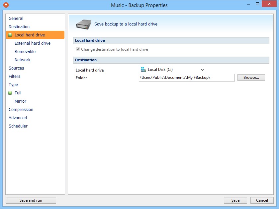The image size is (279, 209).
Task: Open the Filters page
Action: point(15,76)
